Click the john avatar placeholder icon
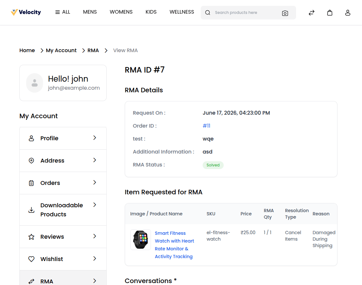This screenshot has height=285, width=362. tap(35, 83)
